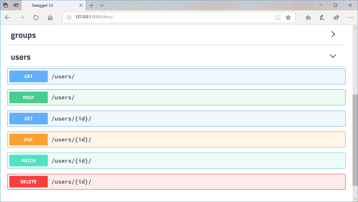Open the add notes pen tool
The height and width of the screenshot is (202, 358).
point(322,18)
